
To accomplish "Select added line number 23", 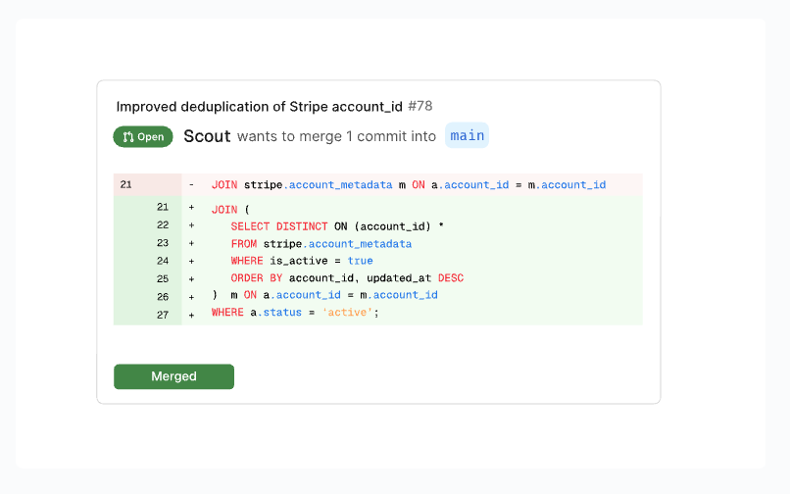I will 163,243.
